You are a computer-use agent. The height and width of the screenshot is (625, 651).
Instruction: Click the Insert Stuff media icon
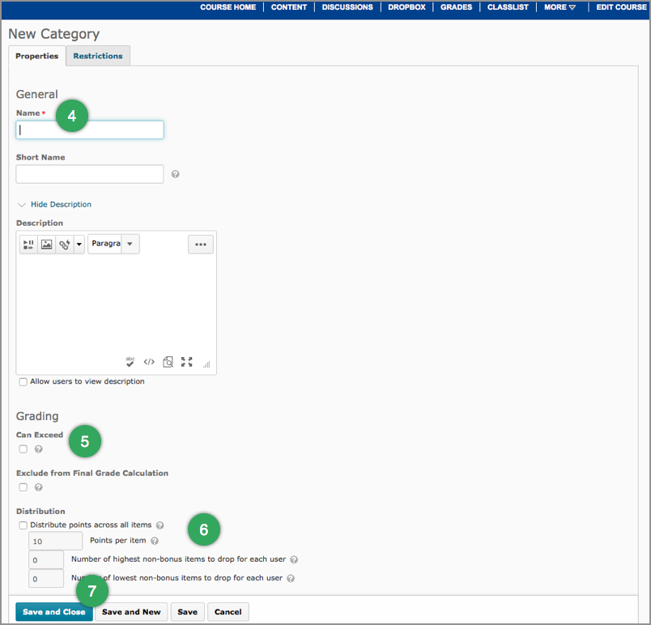pyautogui.click(x=28, y=244)
